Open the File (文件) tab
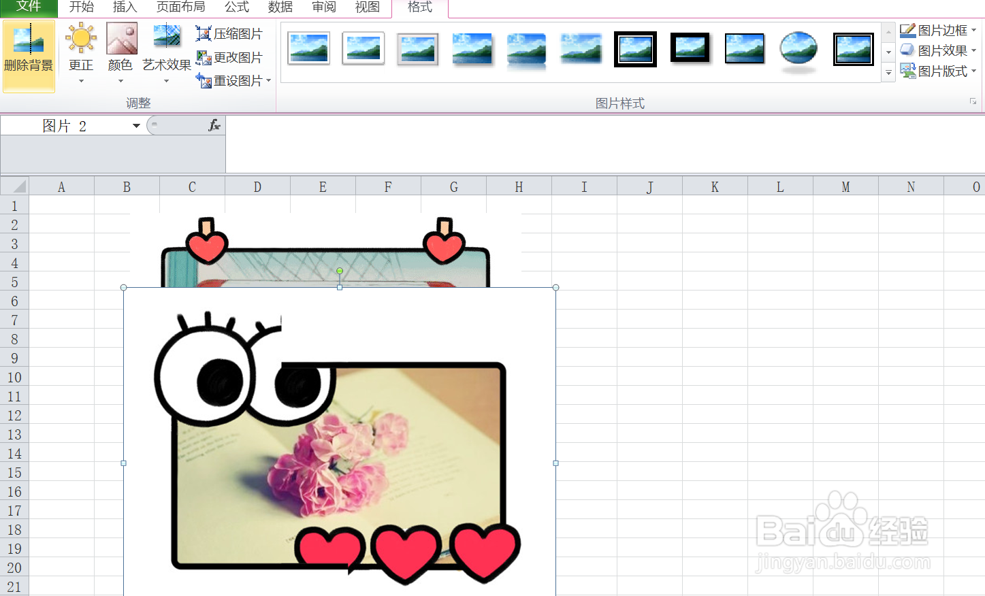This screenshot has height=596, width=985. tap(29, 7)
